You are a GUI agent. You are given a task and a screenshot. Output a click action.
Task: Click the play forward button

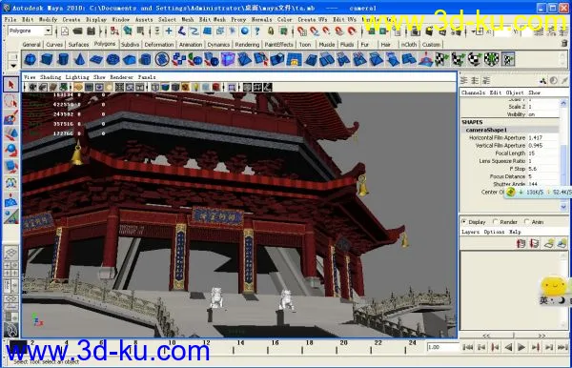(521, 348)
